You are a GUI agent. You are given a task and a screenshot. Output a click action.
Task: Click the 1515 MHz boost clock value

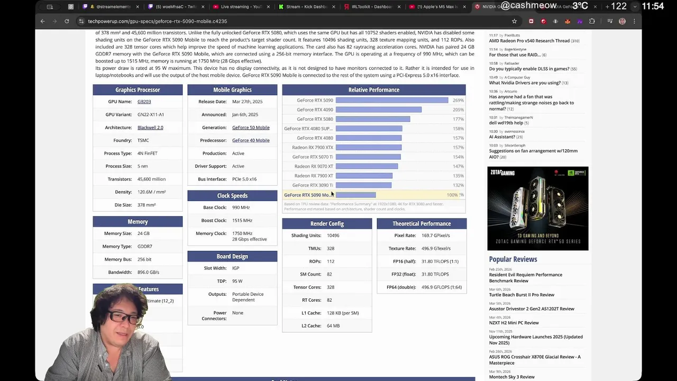click(242, 220)
